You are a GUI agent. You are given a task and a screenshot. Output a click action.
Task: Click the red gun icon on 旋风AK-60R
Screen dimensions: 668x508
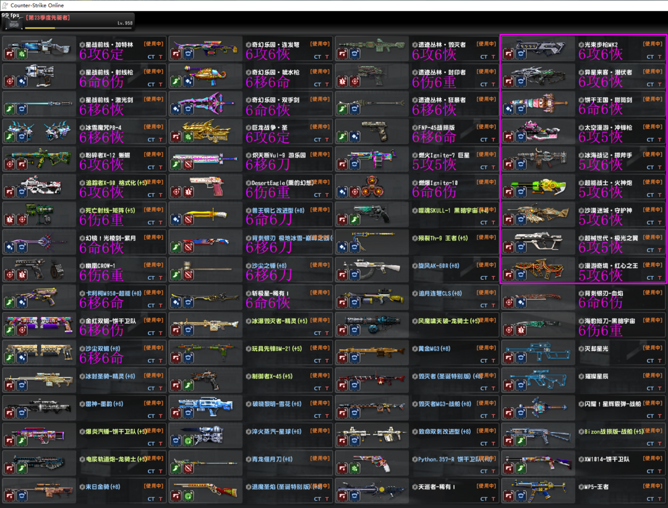(343, 276)
